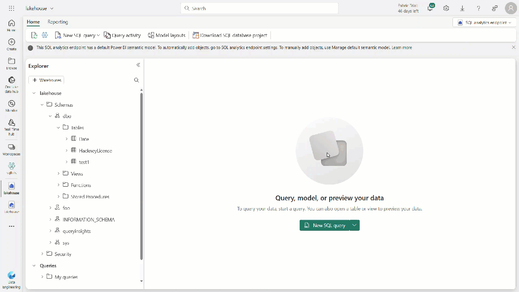Switch to the Home tab

click(x=33, y=22)
